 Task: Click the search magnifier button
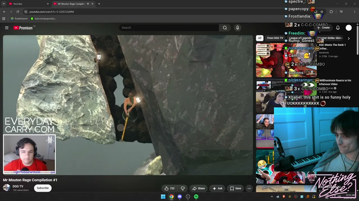tap(225, 28)
